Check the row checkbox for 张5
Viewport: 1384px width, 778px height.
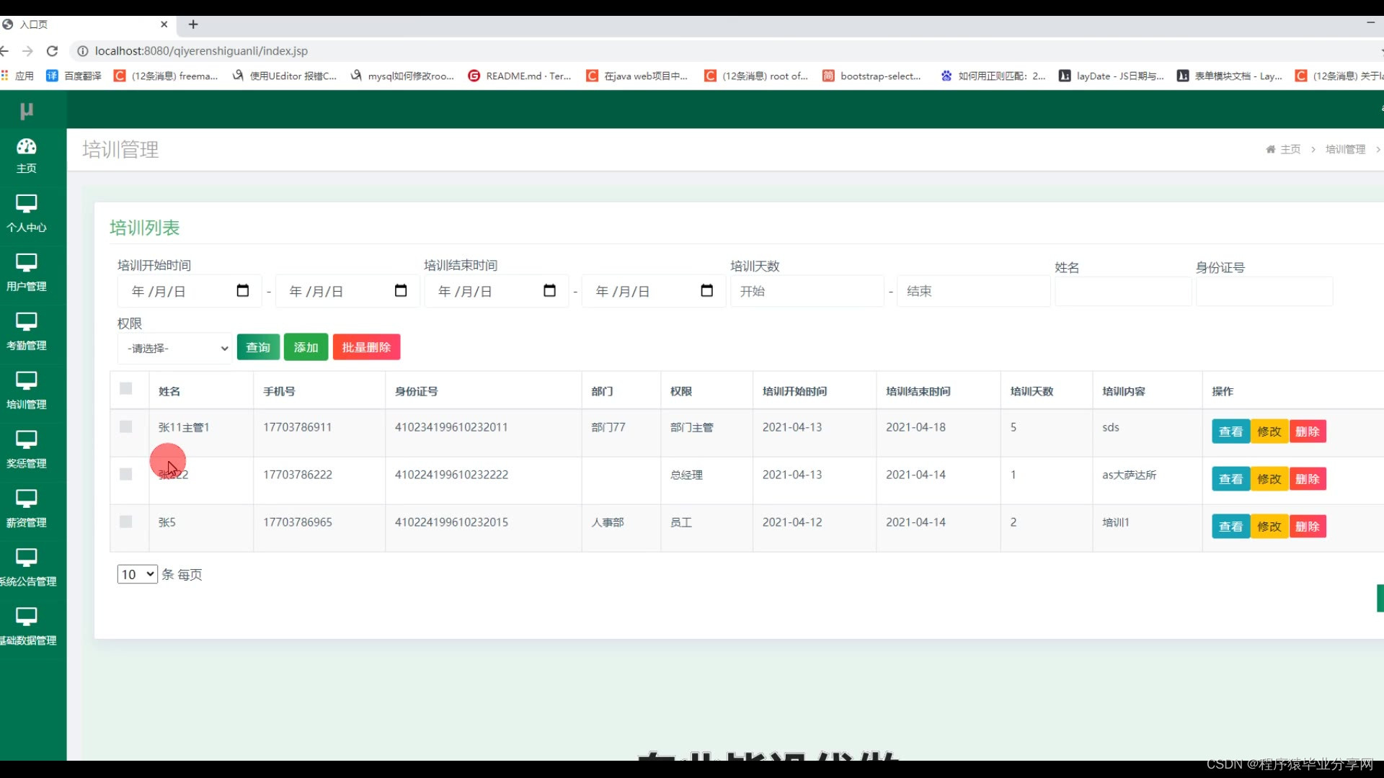pos(126,522)
